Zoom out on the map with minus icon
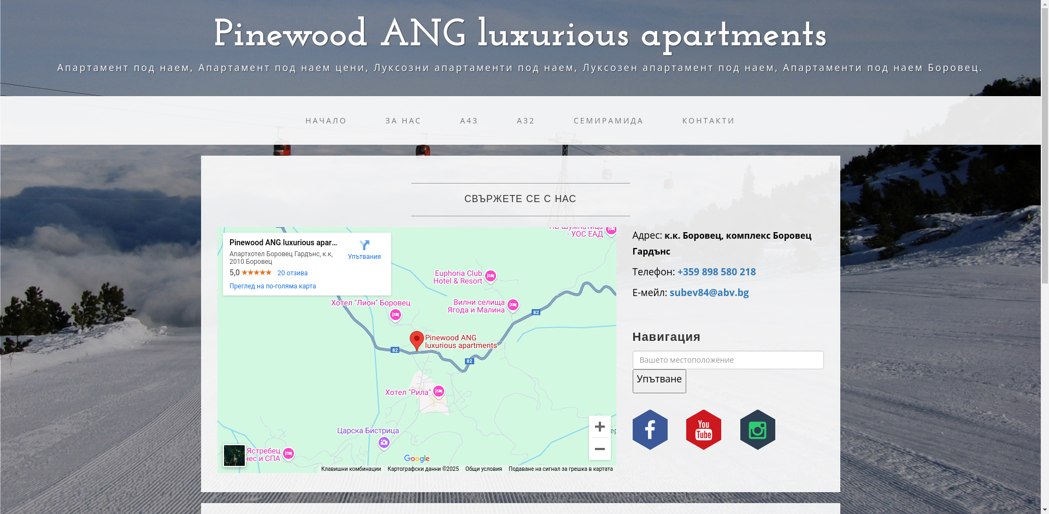Viewport: 1049px width, 514px height. coord(599,448)
